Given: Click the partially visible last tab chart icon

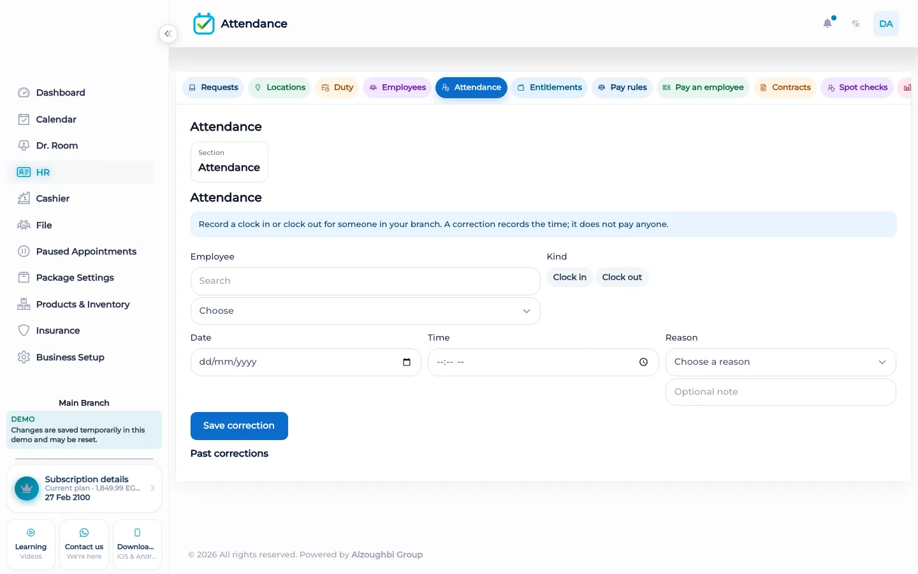Looking at the screenshot, I should click(907, 87).
